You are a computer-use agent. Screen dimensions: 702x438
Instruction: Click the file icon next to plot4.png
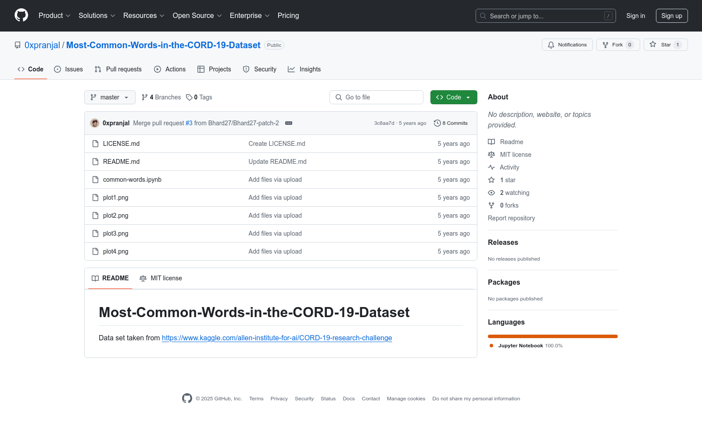coord(95,251)
